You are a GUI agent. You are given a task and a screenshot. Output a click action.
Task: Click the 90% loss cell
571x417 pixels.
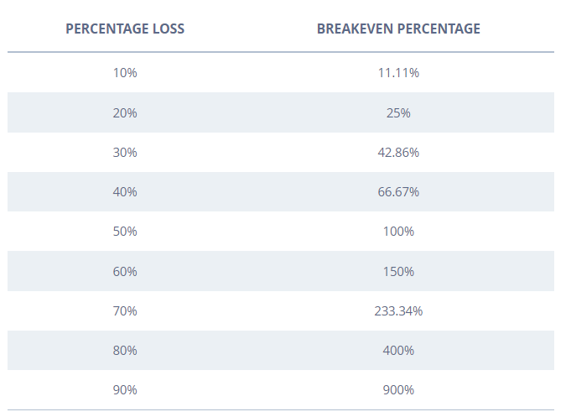click(125, 390)
